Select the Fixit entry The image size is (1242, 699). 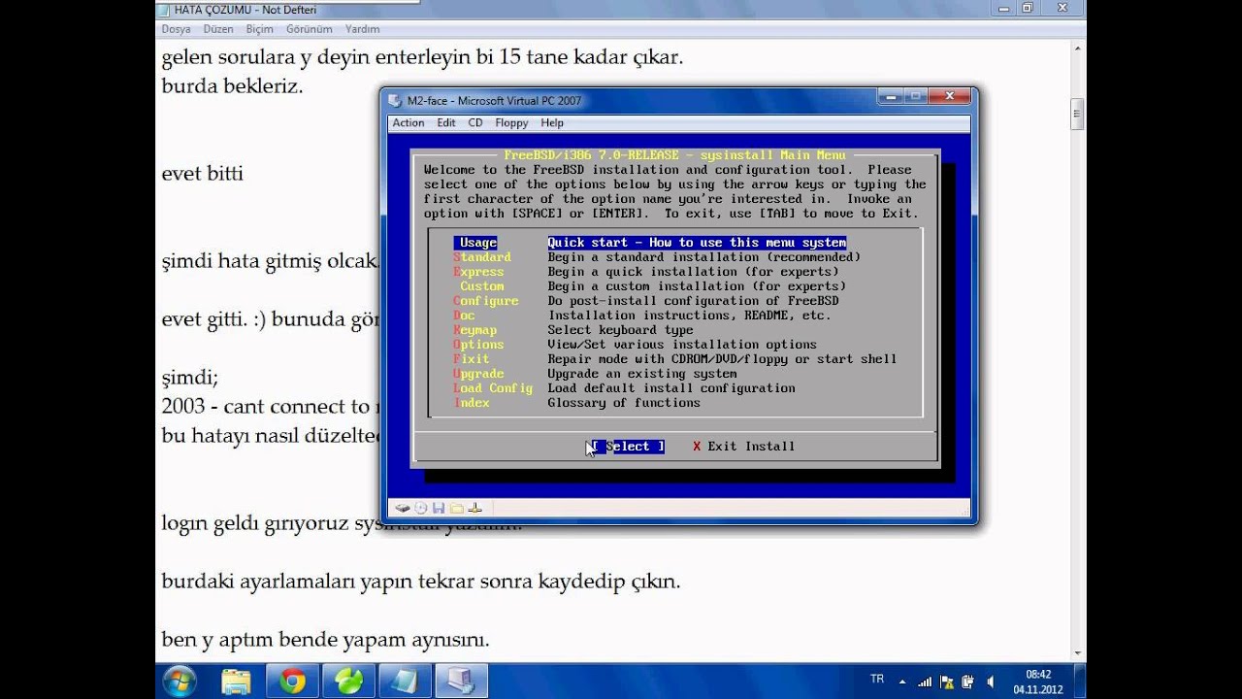(x=472, y=359)
